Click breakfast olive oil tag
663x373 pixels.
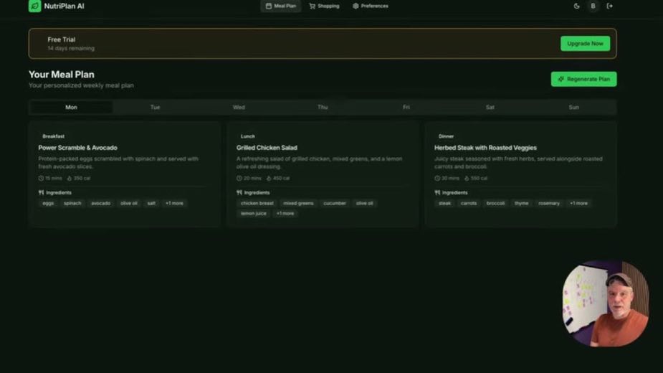coord(129,203)
